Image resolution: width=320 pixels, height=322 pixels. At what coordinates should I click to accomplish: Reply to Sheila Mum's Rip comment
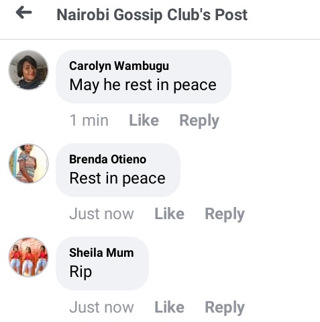225,308
